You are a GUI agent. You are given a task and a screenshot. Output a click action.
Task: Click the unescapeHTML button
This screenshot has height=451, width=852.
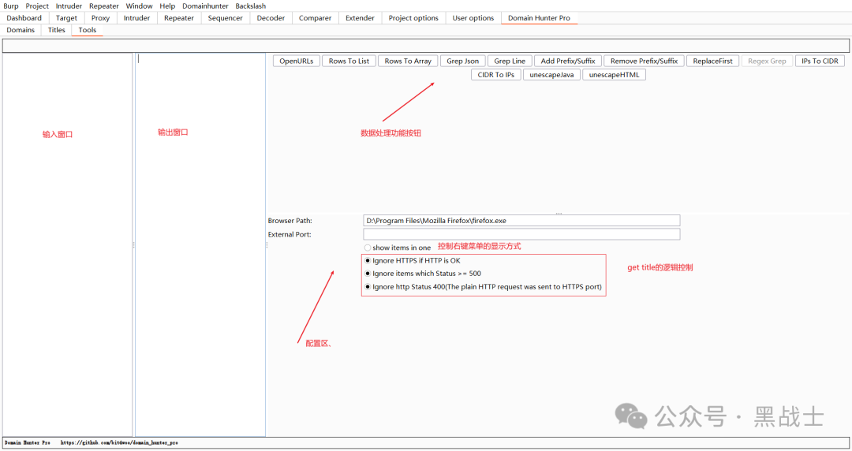[x=614, y=74]
